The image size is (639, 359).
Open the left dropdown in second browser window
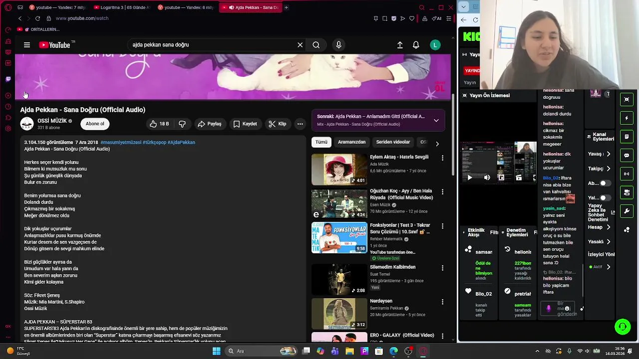(464, 7)
